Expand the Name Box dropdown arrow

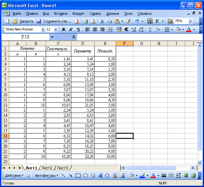52,37
